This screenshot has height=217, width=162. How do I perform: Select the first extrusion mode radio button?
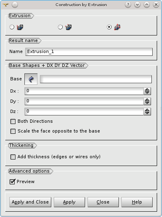tap(12, 27)
